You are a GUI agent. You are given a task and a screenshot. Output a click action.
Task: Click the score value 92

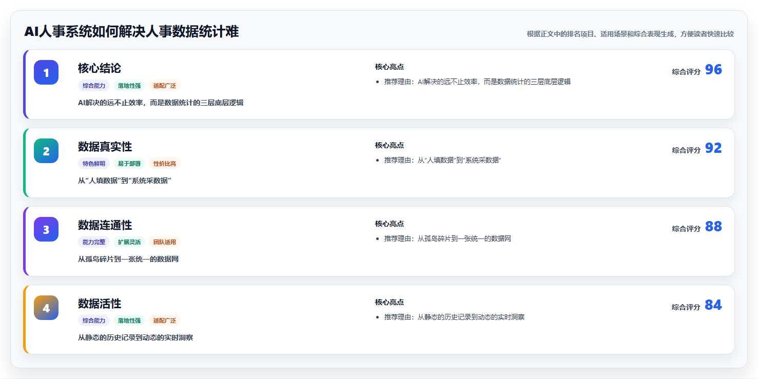(x=713, y=148)
